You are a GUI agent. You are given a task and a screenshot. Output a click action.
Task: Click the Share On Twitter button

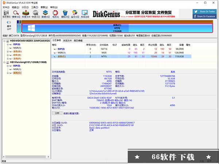pyautogui.click(x=205, y=11)
